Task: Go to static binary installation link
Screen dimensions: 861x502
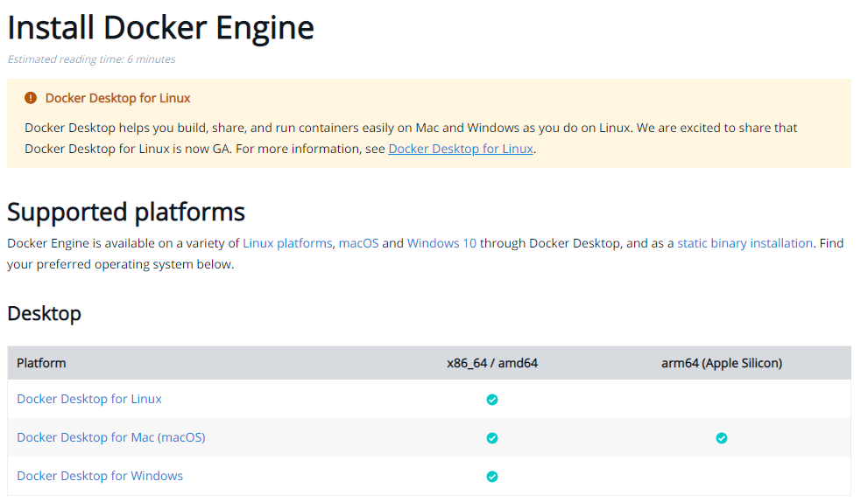Action: point(745,243)
